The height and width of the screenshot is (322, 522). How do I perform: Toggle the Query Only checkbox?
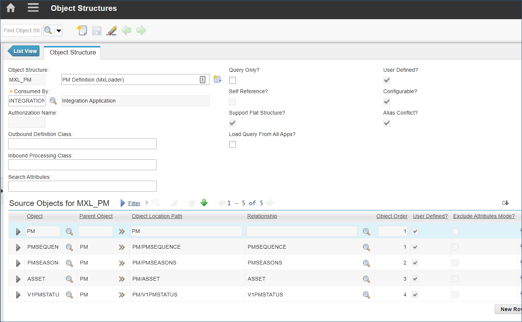pos(232,80)
